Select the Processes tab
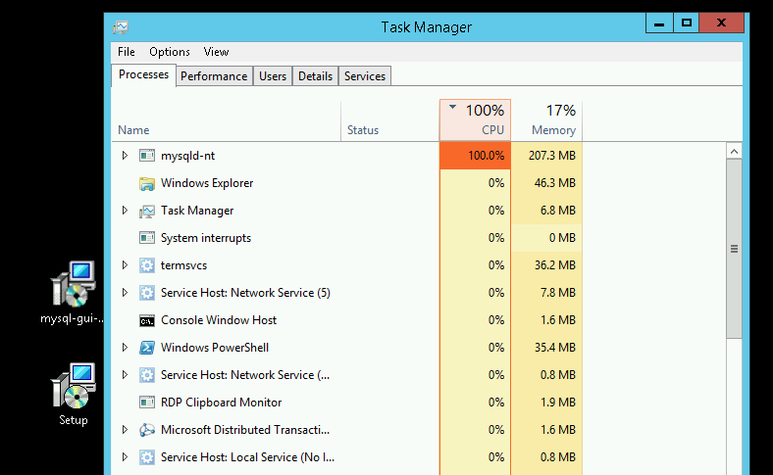Screen dimensions: 773x475 (143, 74)
